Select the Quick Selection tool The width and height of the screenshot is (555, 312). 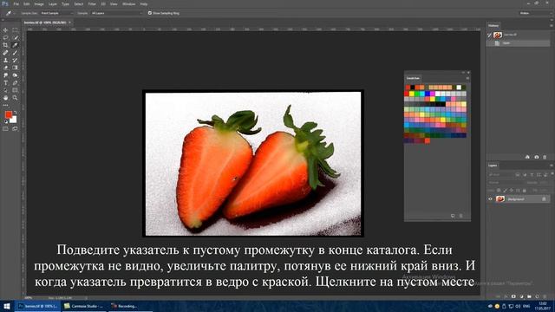pos(15,37)
